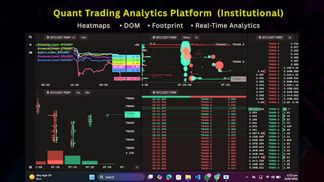Click the dash button of the comparison chart pane
The width and height of the screenshot is (324, 182).
click(40, 38)
